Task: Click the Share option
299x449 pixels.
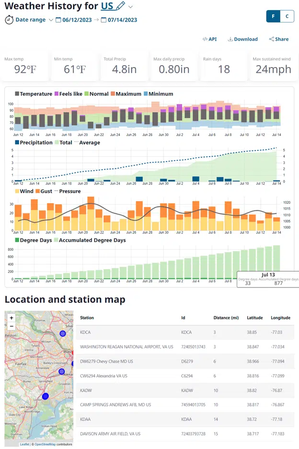Action: (278, 39)
